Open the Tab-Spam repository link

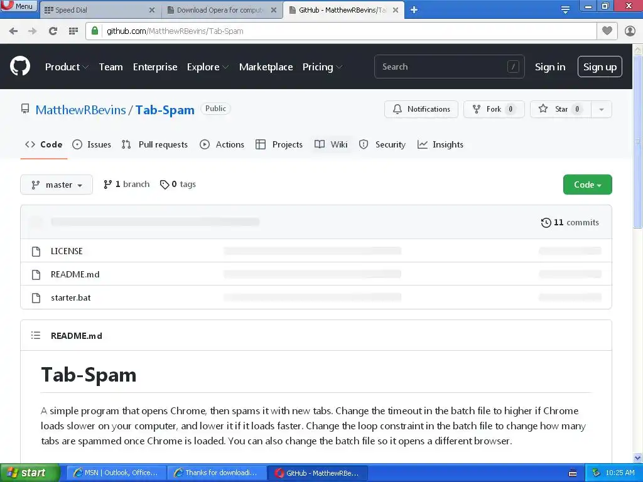(165, 110)
